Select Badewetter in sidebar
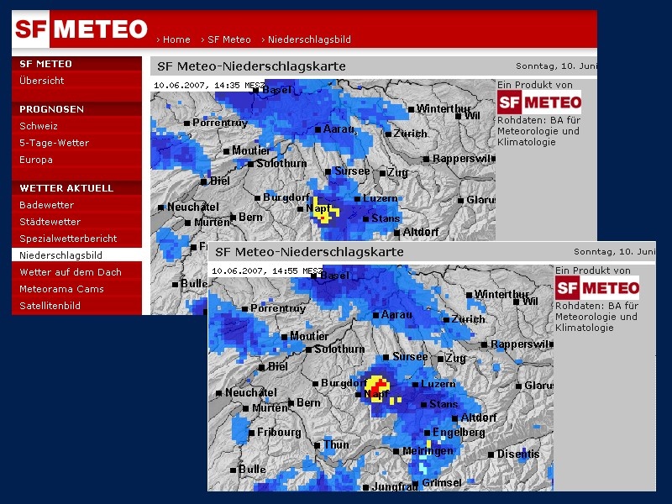 [47, 204]
